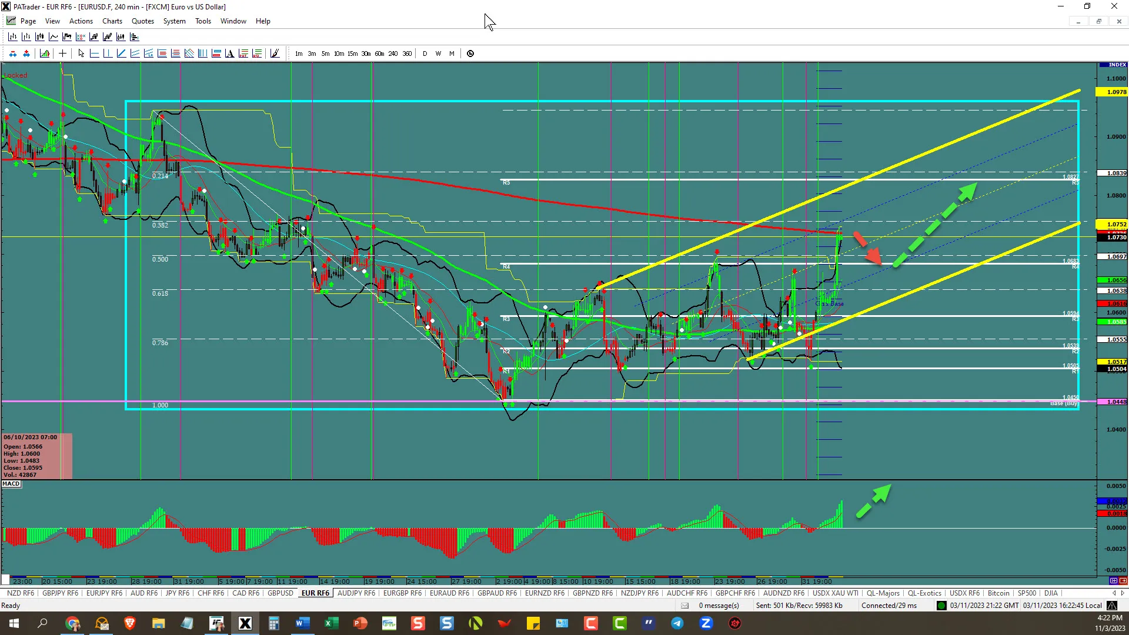
Task: Open the Window menu
Action: [x=233, y=21]
